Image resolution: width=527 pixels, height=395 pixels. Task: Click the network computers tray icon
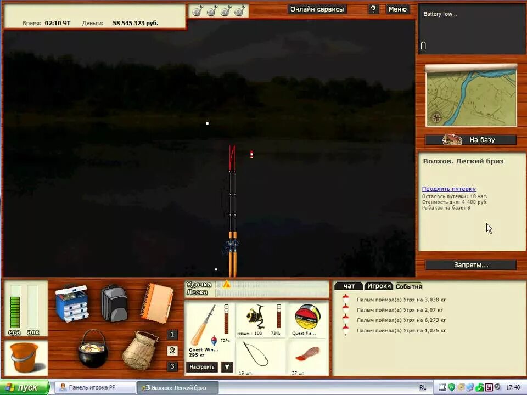pyautogui.click(x=470, y=387)
